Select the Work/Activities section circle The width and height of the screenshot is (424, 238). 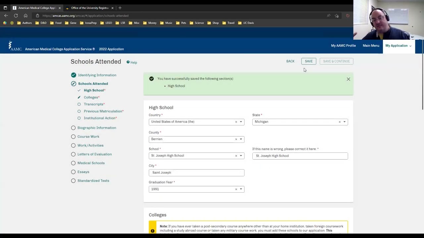73,145
